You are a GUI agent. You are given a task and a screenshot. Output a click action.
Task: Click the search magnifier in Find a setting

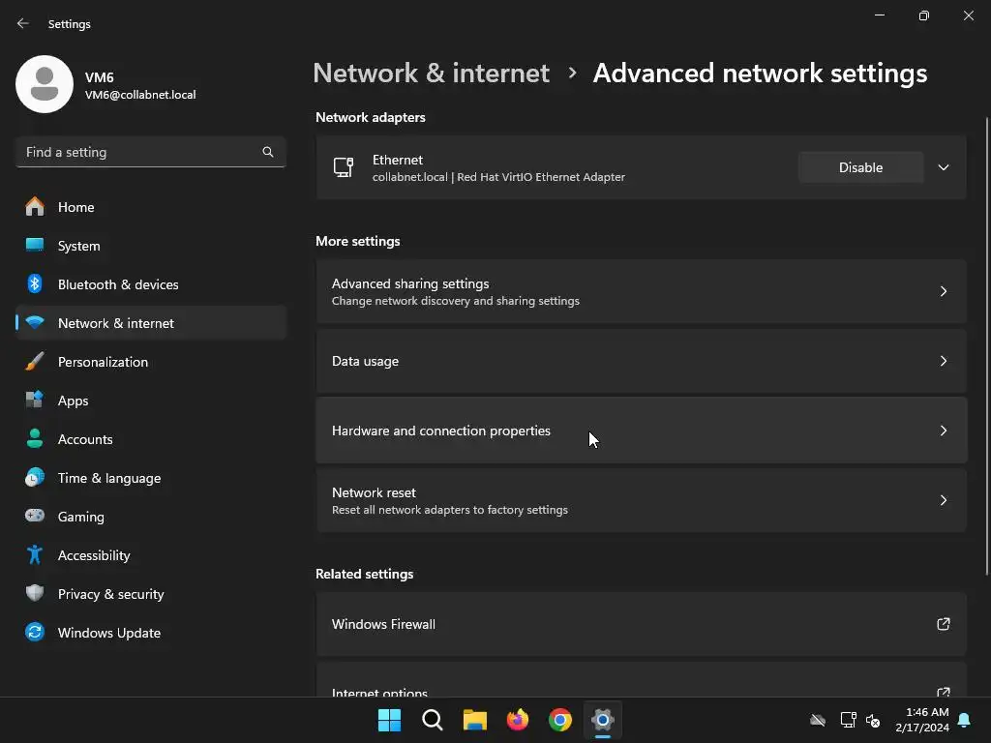pos(268,152)
